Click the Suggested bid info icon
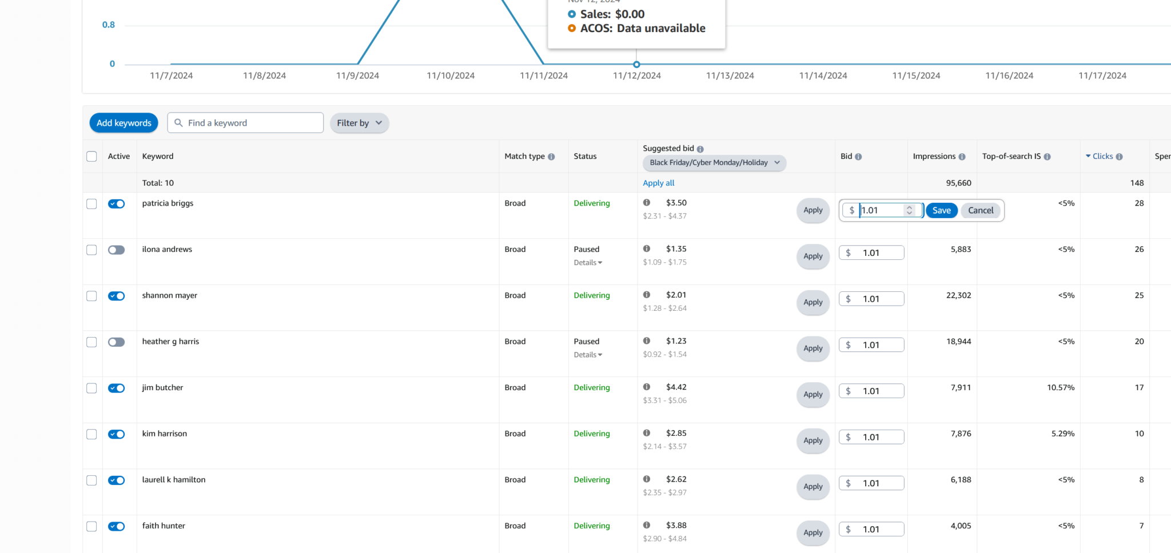The width and height of the screenshot is (1171, 553). click(x=700, y=149)
